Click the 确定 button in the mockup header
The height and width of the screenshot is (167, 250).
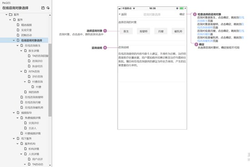[182, 14]
